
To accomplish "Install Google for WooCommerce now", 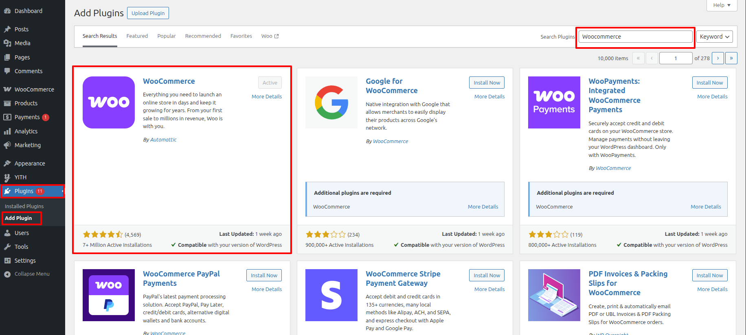I will tap(487, 83).
